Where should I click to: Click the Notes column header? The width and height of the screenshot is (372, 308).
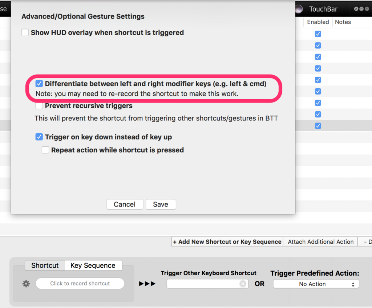pos(343,22)
